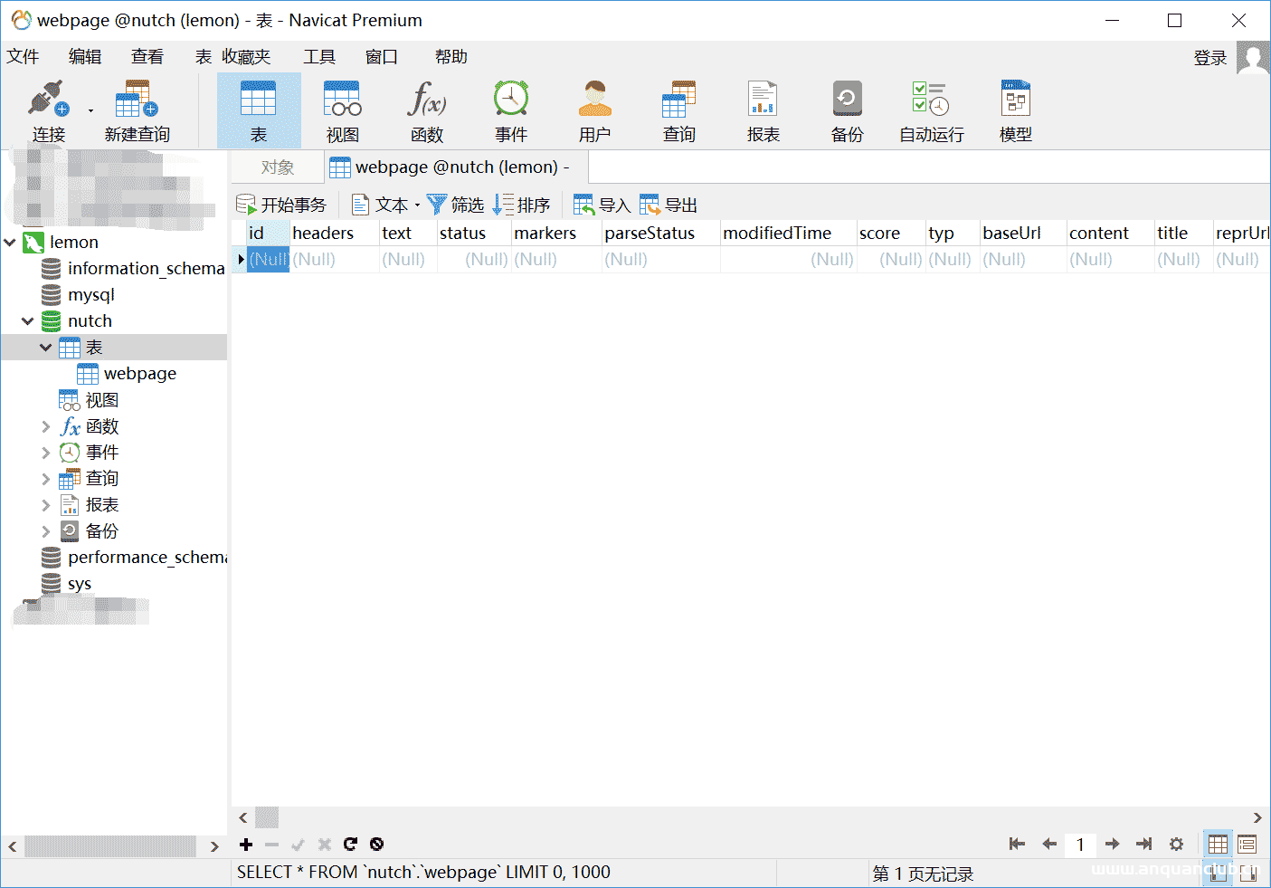
Task: Switch to grid view at bottom right
Action: click(x=1218, y=845)
